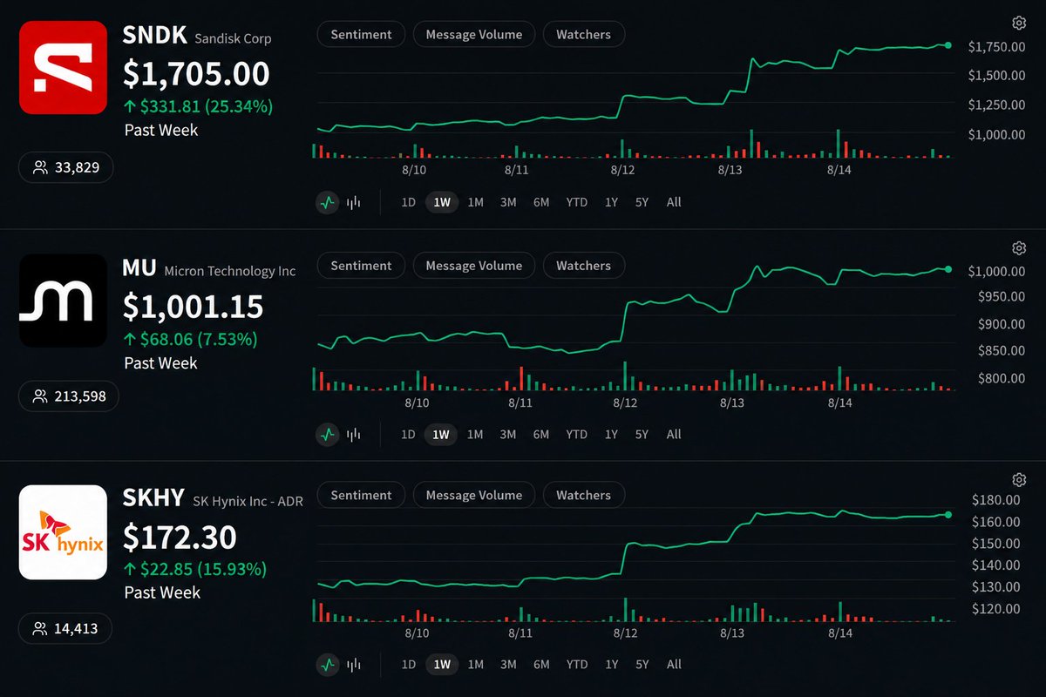The width and height of the screenshot is (1046, 697).
Task: Switch SKHY chart to YTD range
Action: (x=576, y=664)
